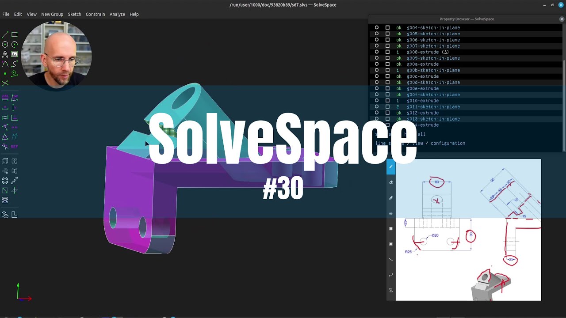Select the Image insert tool
This screenshot has width=566, height=318.
(14, 54)
